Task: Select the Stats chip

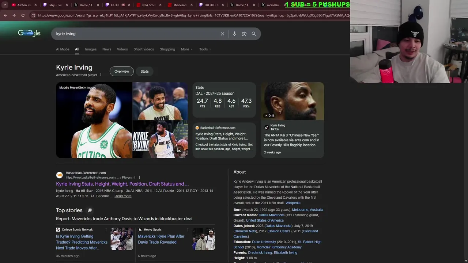Action: (145, 71)
